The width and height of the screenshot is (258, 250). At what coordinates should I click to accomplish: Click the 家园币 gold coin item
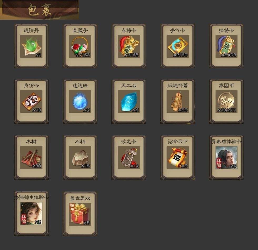(x=226, y=102)
